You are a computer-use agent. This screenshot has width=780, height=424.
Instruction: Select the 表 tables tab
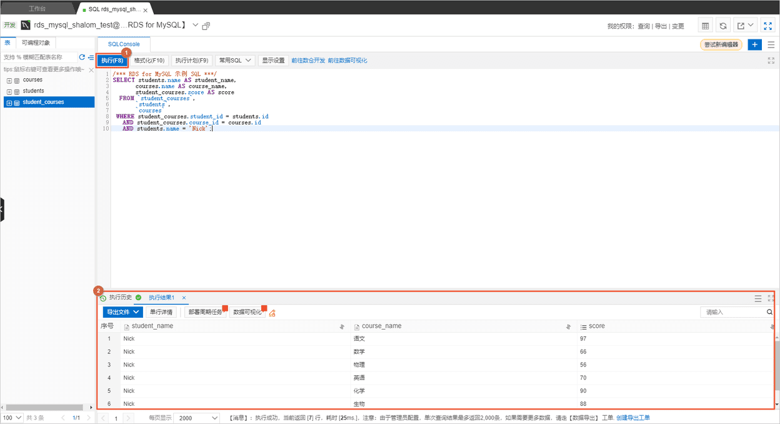point(7,43)
